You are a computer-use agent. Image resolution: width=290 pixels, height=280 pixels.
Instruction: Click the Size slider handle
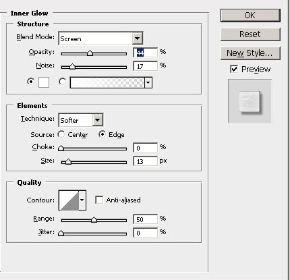point(68,162)
